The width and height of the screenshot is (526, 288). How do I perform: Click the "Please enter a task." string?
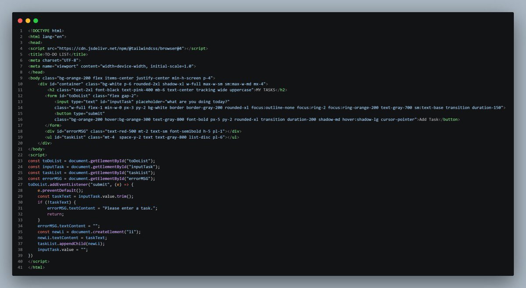pos(130,208)
